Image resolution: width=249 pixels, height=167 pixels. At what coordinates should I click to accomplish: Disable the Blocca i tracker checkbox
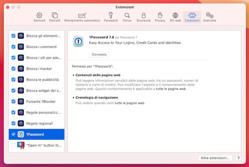click(x=13, y=68)
